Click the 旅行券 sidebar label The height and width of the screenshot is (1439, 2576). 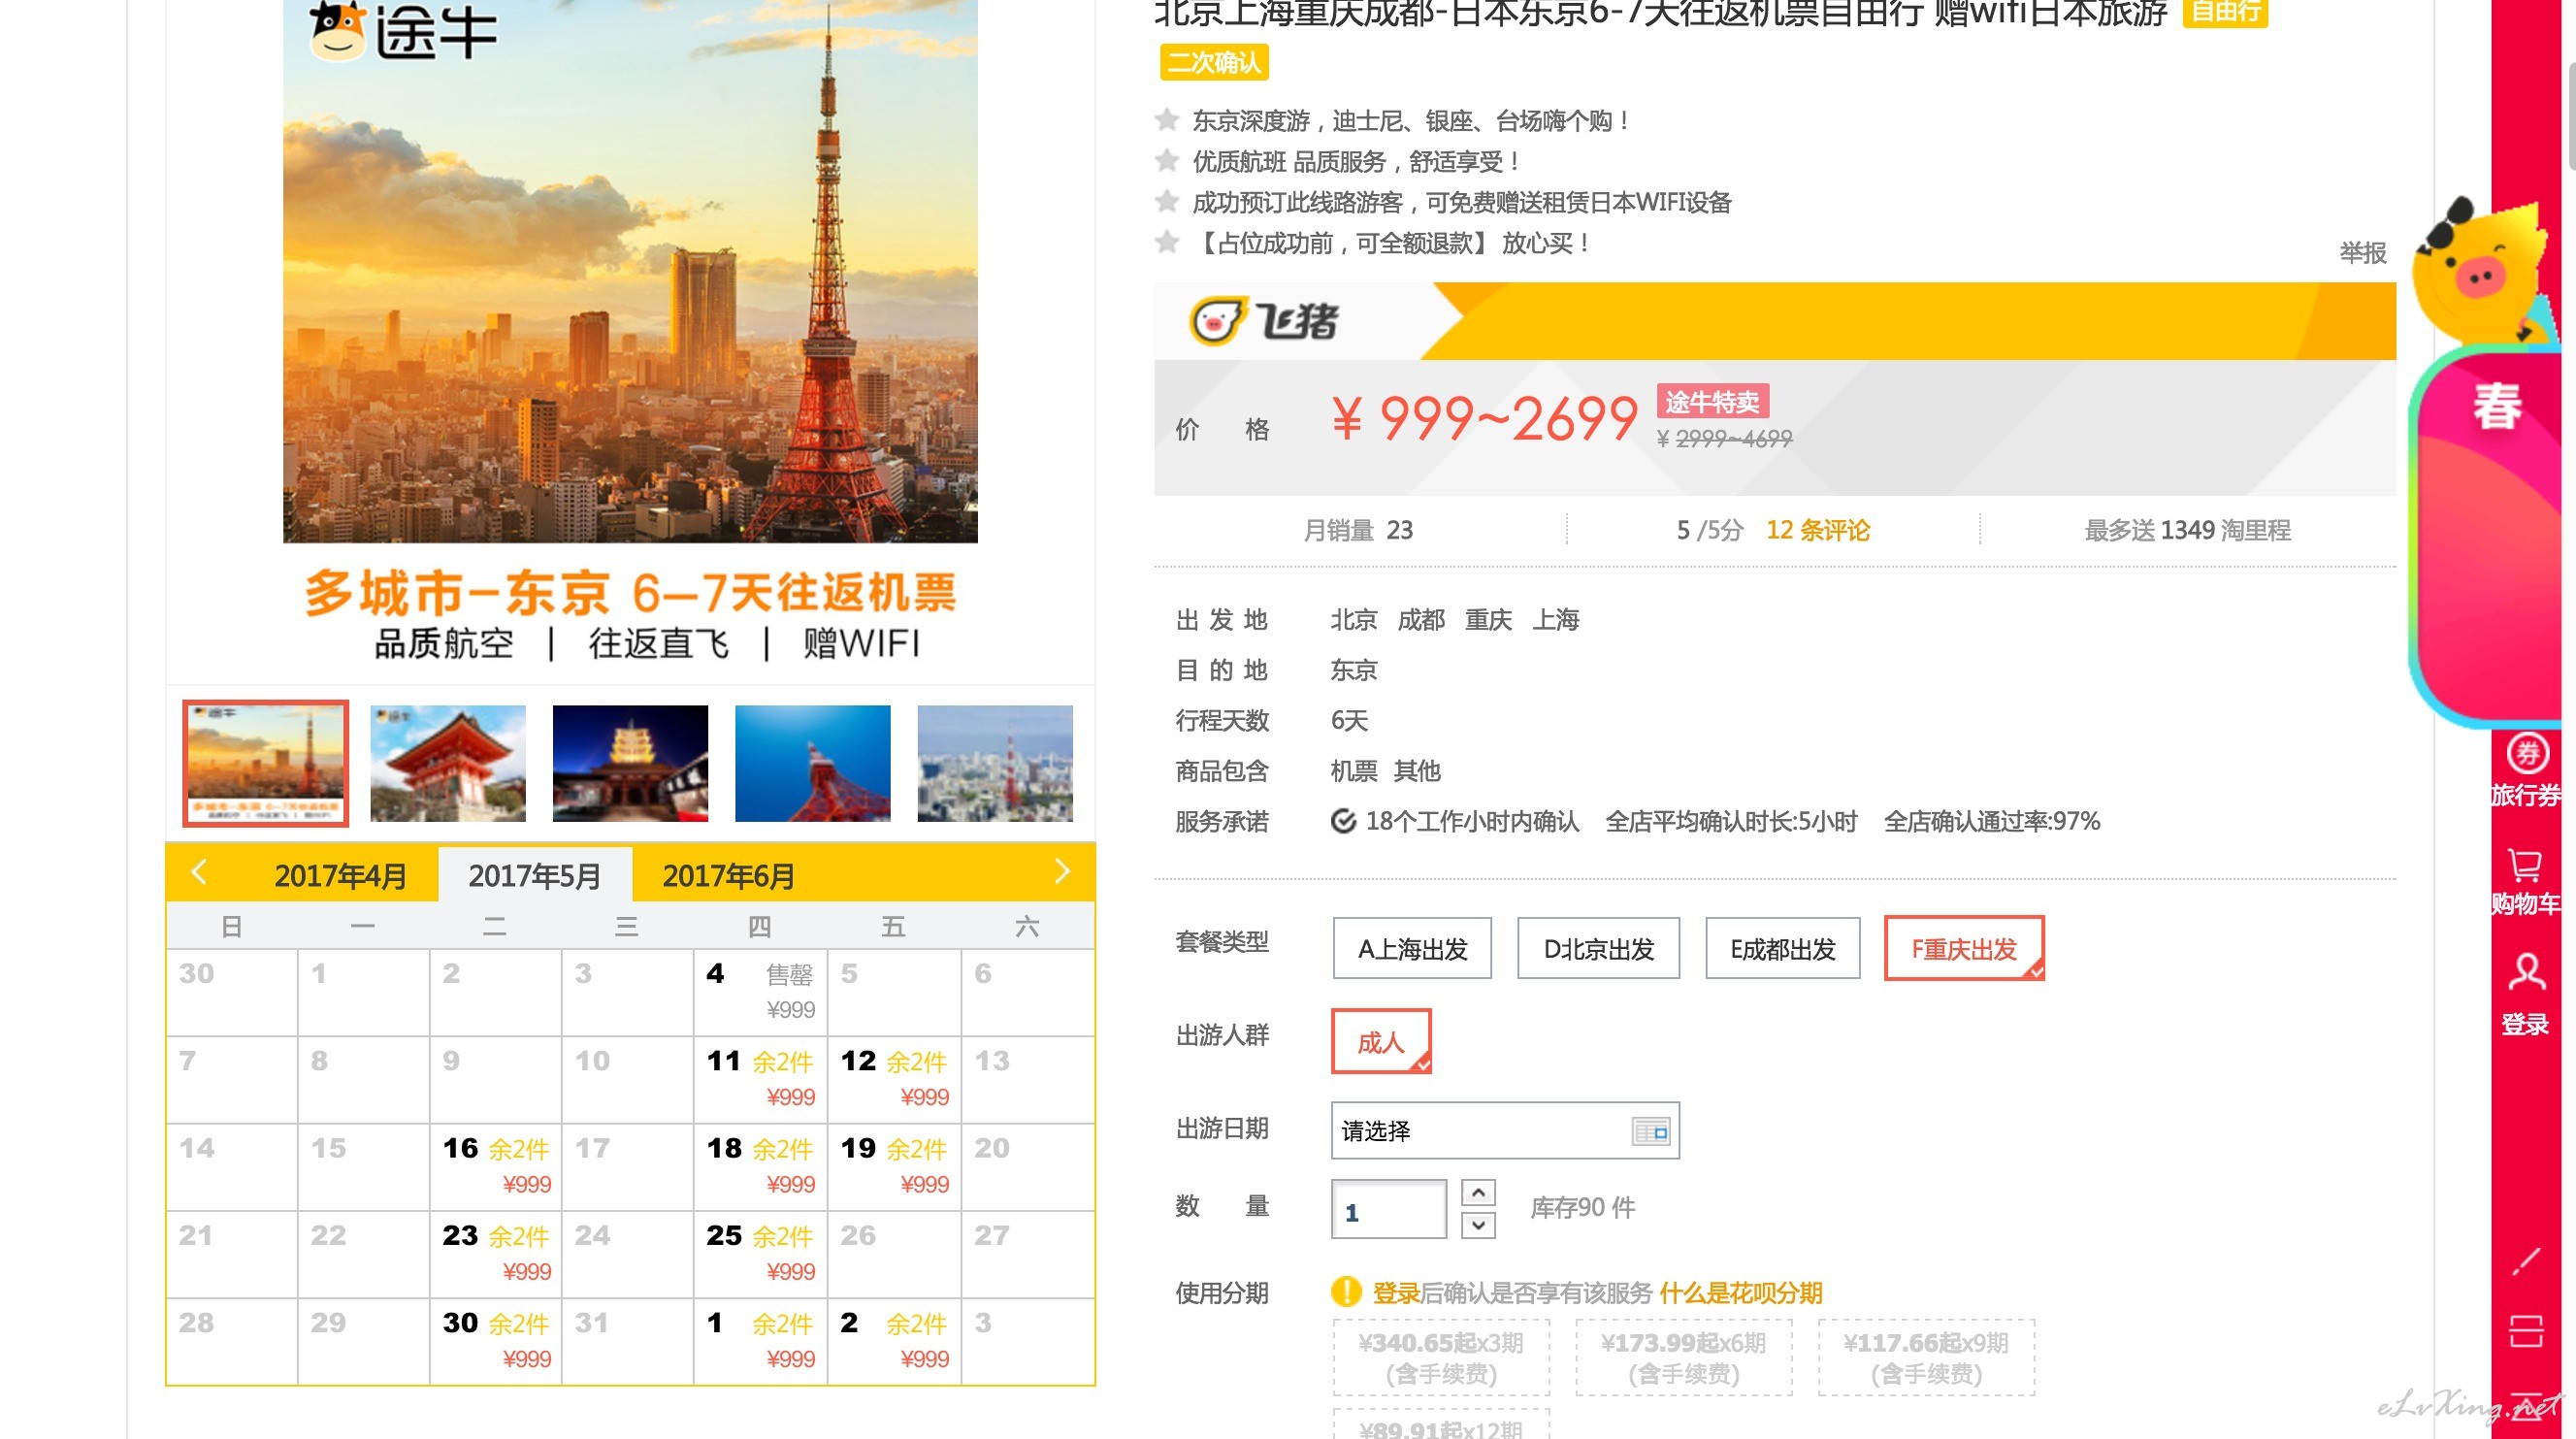coord(2526,795)
